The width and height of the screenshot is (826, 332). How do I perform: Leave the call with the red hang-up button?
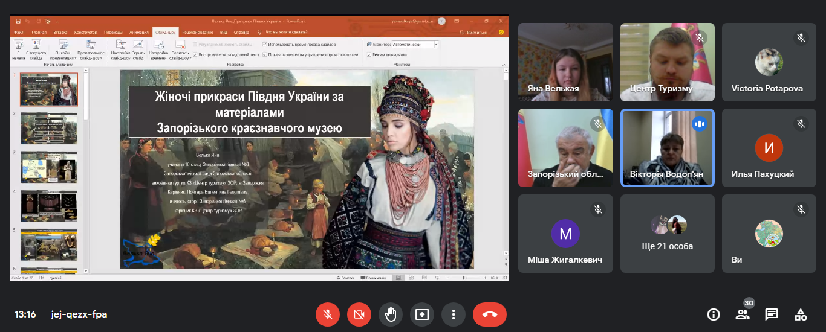click(x=489, y=314)
